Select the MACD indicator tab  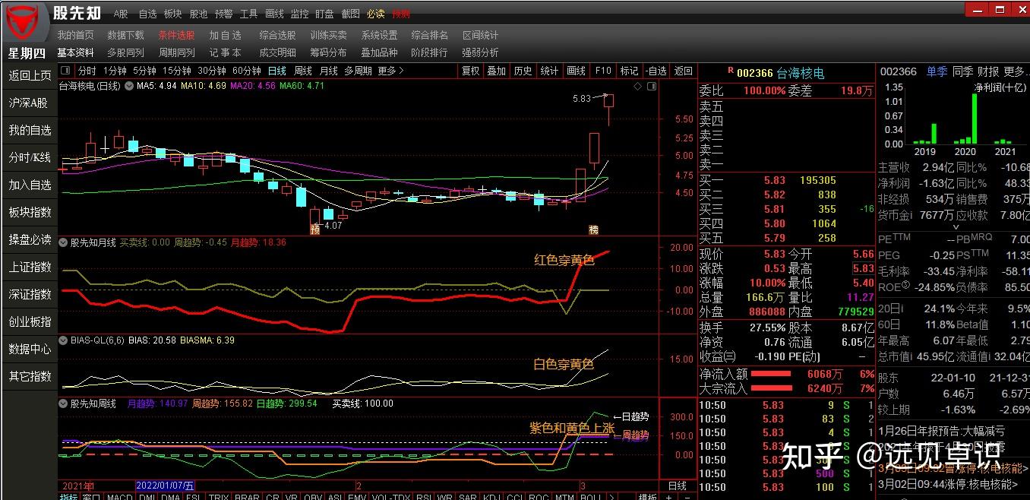pos(118,498)
